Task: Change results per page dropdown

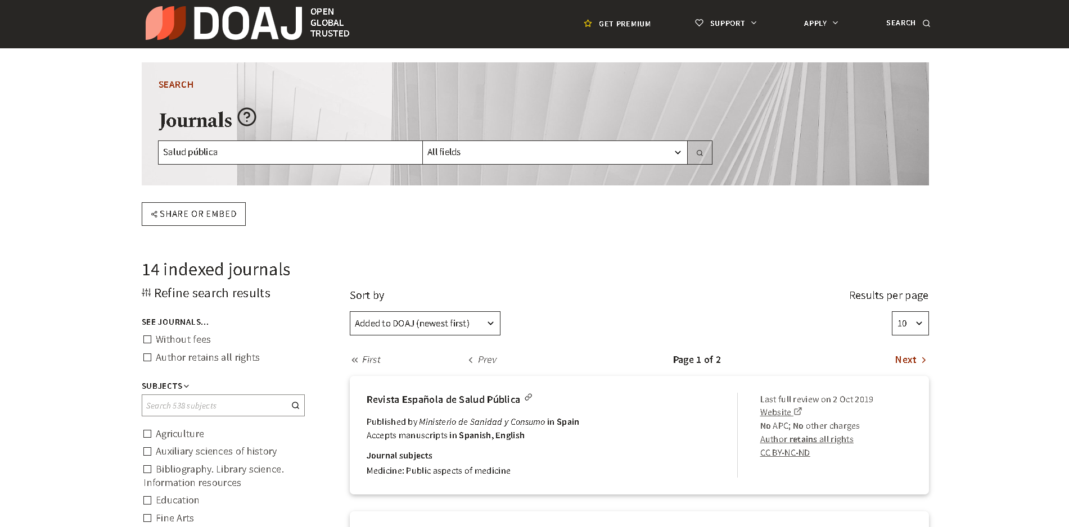Action: point(910,324)
